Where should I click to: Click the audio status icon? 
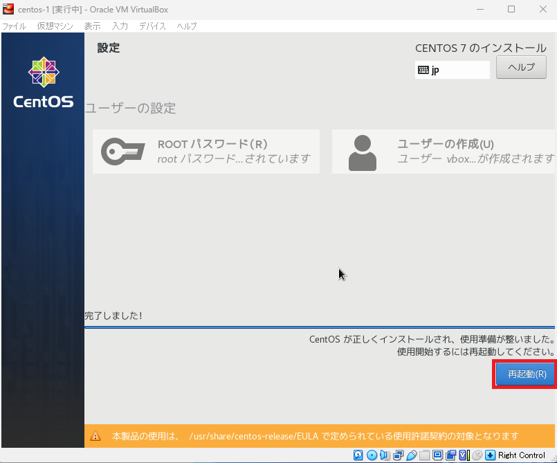point(385,455)
